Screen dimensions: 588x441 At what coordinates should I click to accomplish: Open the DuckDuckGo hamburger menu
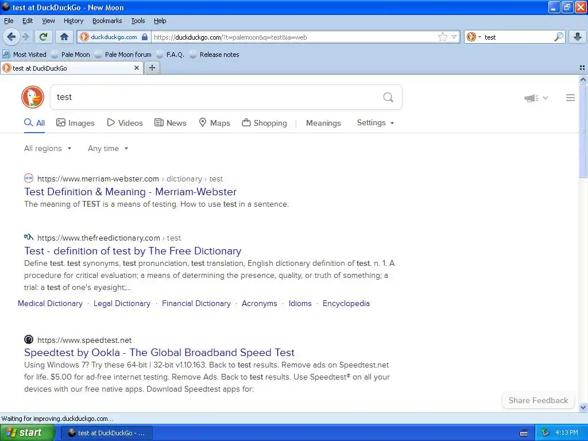tap(570, 98)
